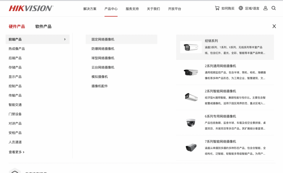The image size is (283, 173).
Task: Open the 6系列专用网络摄像机 title
Action: point(220,116)
